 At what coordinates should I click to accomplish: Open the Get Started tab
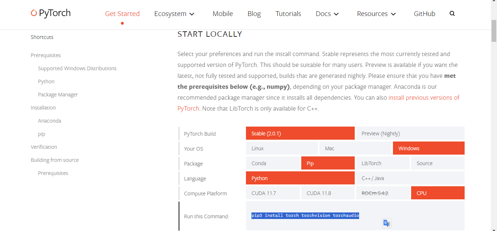(x=122, y=13)
